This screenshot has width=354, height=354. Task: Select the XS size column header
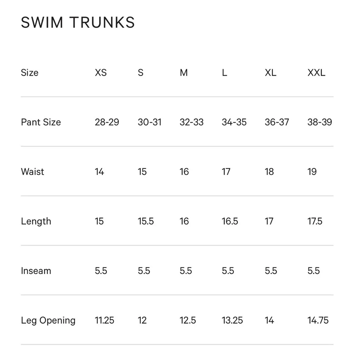click(x=101, y=73)
